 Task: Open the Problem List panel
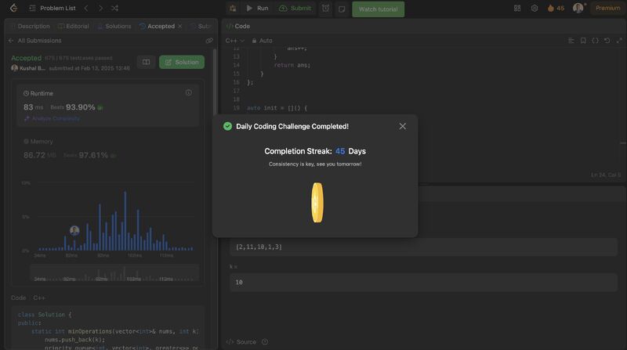click(57, 8)
